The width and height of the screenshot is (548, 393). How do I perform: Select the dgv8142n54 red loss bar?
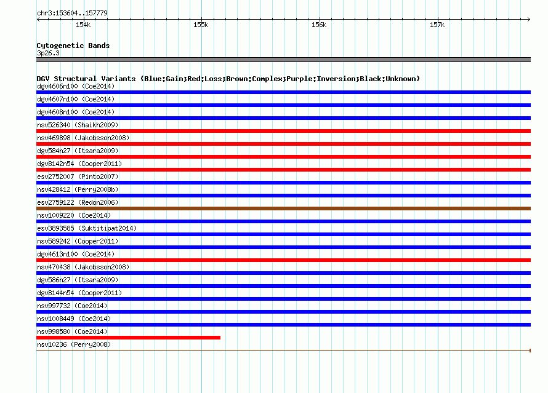283,170
